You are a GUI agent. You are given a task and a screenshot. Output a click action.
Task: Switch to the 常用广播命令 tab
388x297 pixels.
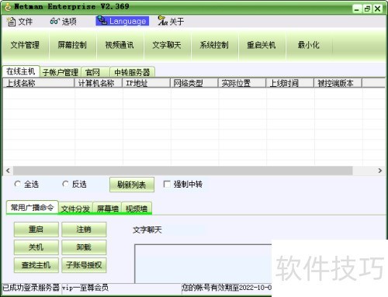tap(32, 208)
